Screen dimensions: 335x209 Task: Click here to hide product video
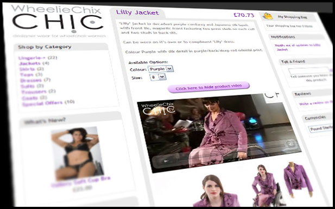[208, 87]
